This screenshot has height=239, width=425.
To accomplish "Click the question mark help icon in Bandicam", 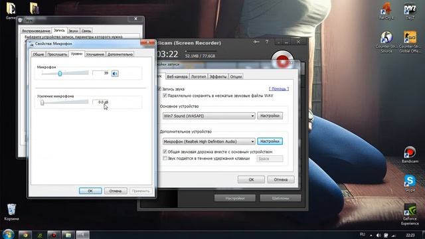I will (267, 42).
